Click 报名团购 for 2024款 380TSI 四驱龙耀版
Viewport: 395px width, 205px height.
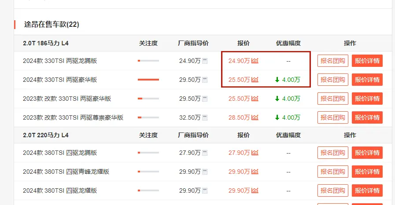tap(333, 190)
